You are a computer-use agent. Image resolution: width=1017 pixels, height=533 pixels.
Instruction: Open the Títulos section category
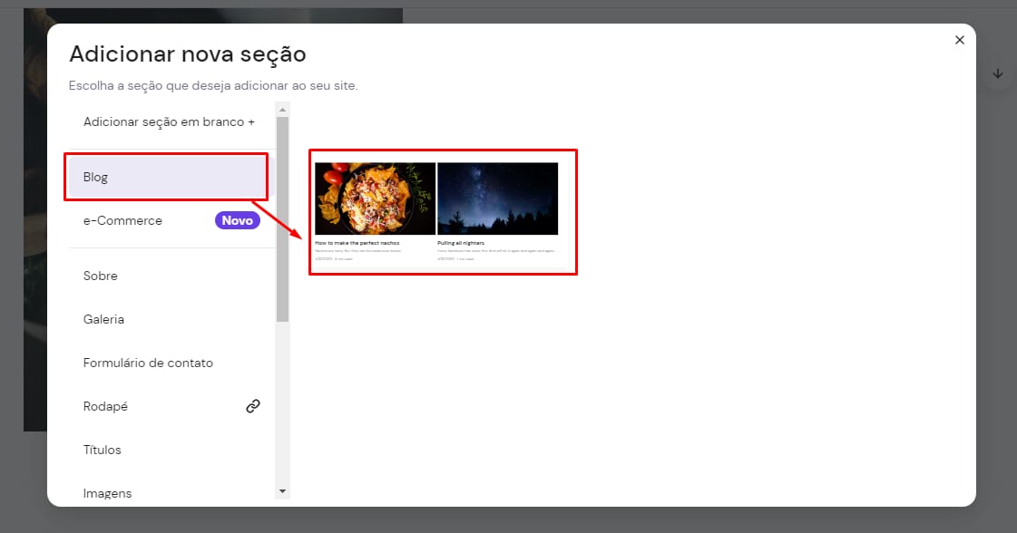[x=102, y=450]
